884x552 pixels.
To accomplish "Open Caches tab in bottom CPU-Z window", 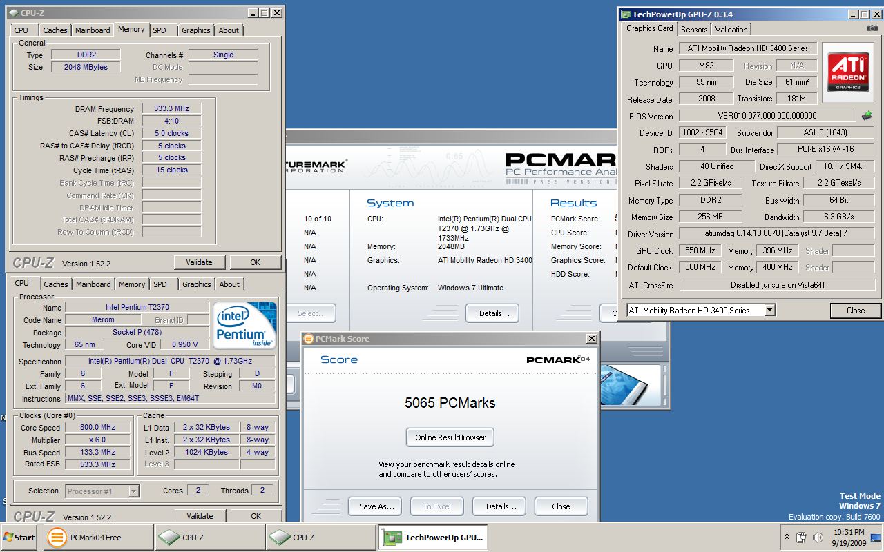I will point(56,284).
